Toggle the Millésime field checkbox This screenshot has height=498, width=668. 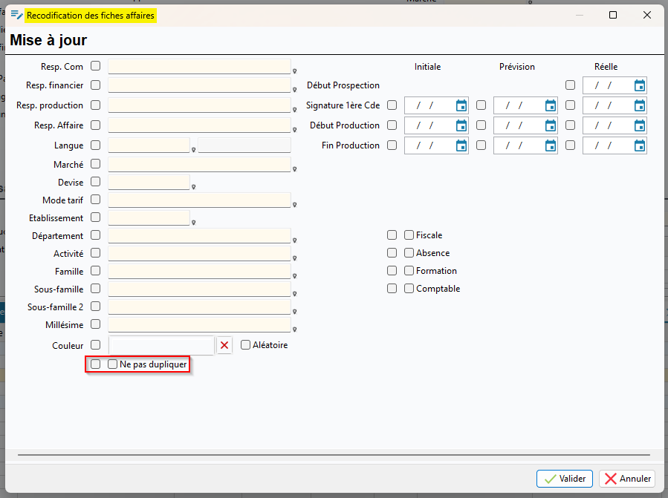[95, 324]
